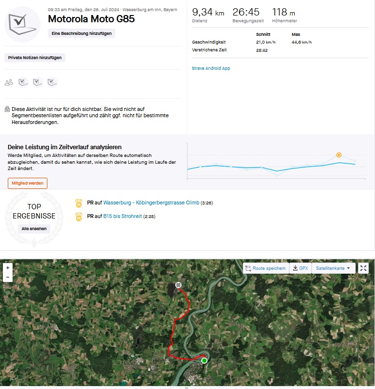Click the people group icon
The height and width of the screenshot is (389, 375).
[x=9, y=82]
